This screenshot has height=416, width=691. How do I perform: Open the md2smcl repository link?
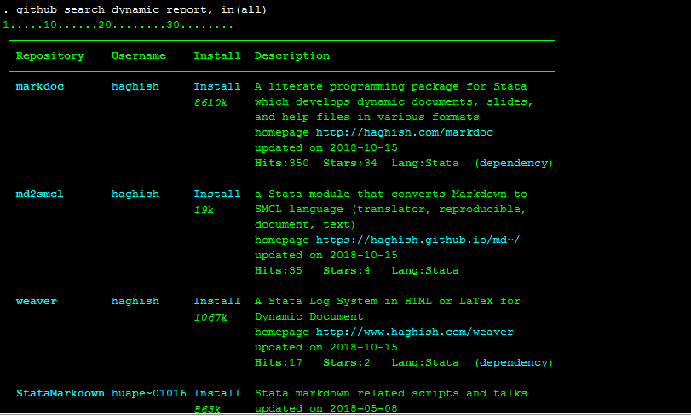coord(40,194)
